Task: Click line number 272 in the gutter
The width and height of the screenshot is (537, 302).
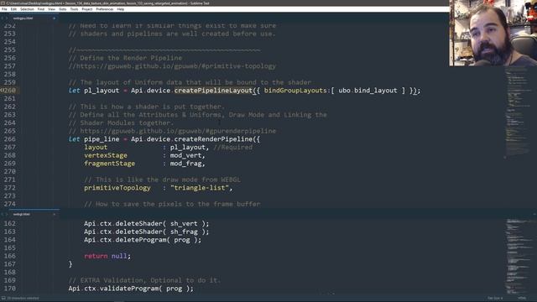Action: point(10,188)
